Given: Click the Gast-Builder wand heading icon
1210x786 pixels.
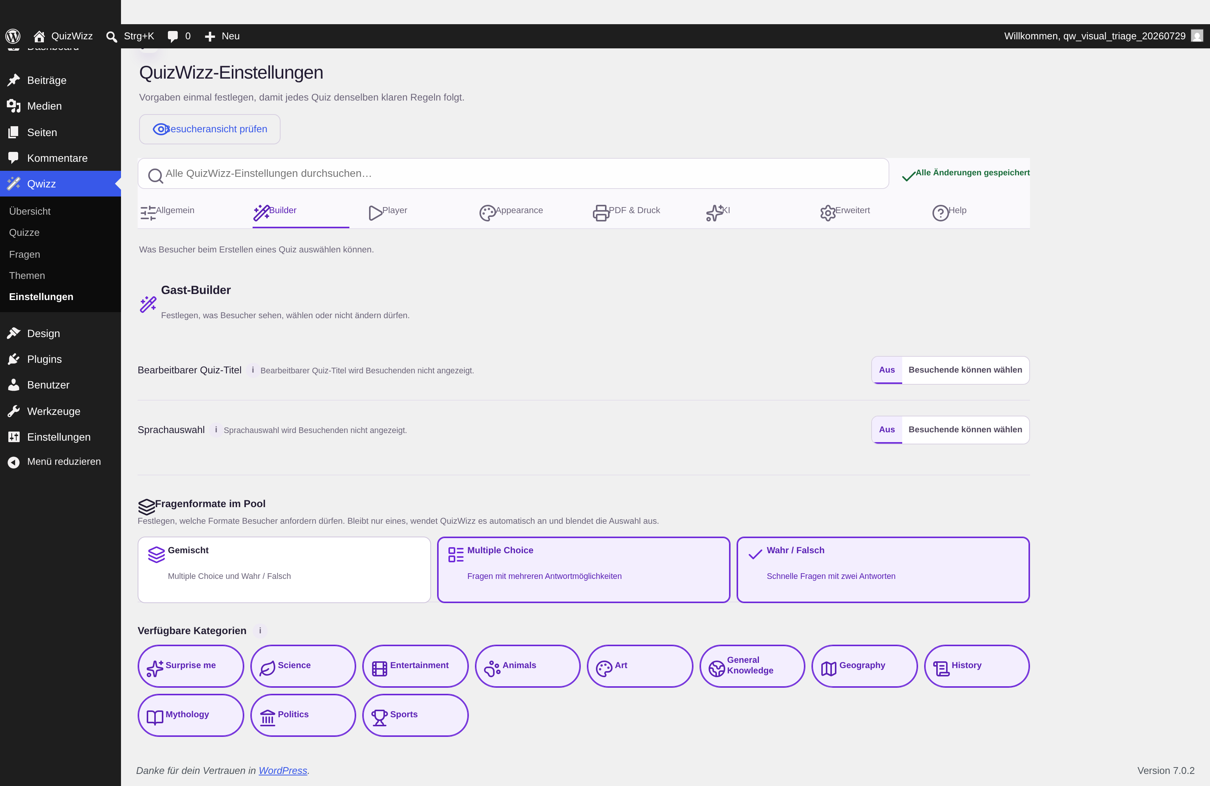Looking at the screenshot, I should click(148, 304).
